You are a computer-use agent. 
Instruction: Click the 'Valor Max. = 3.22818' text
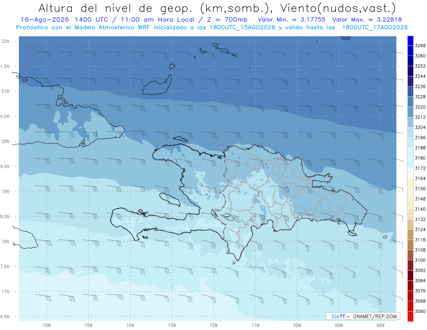click(367, 20)
